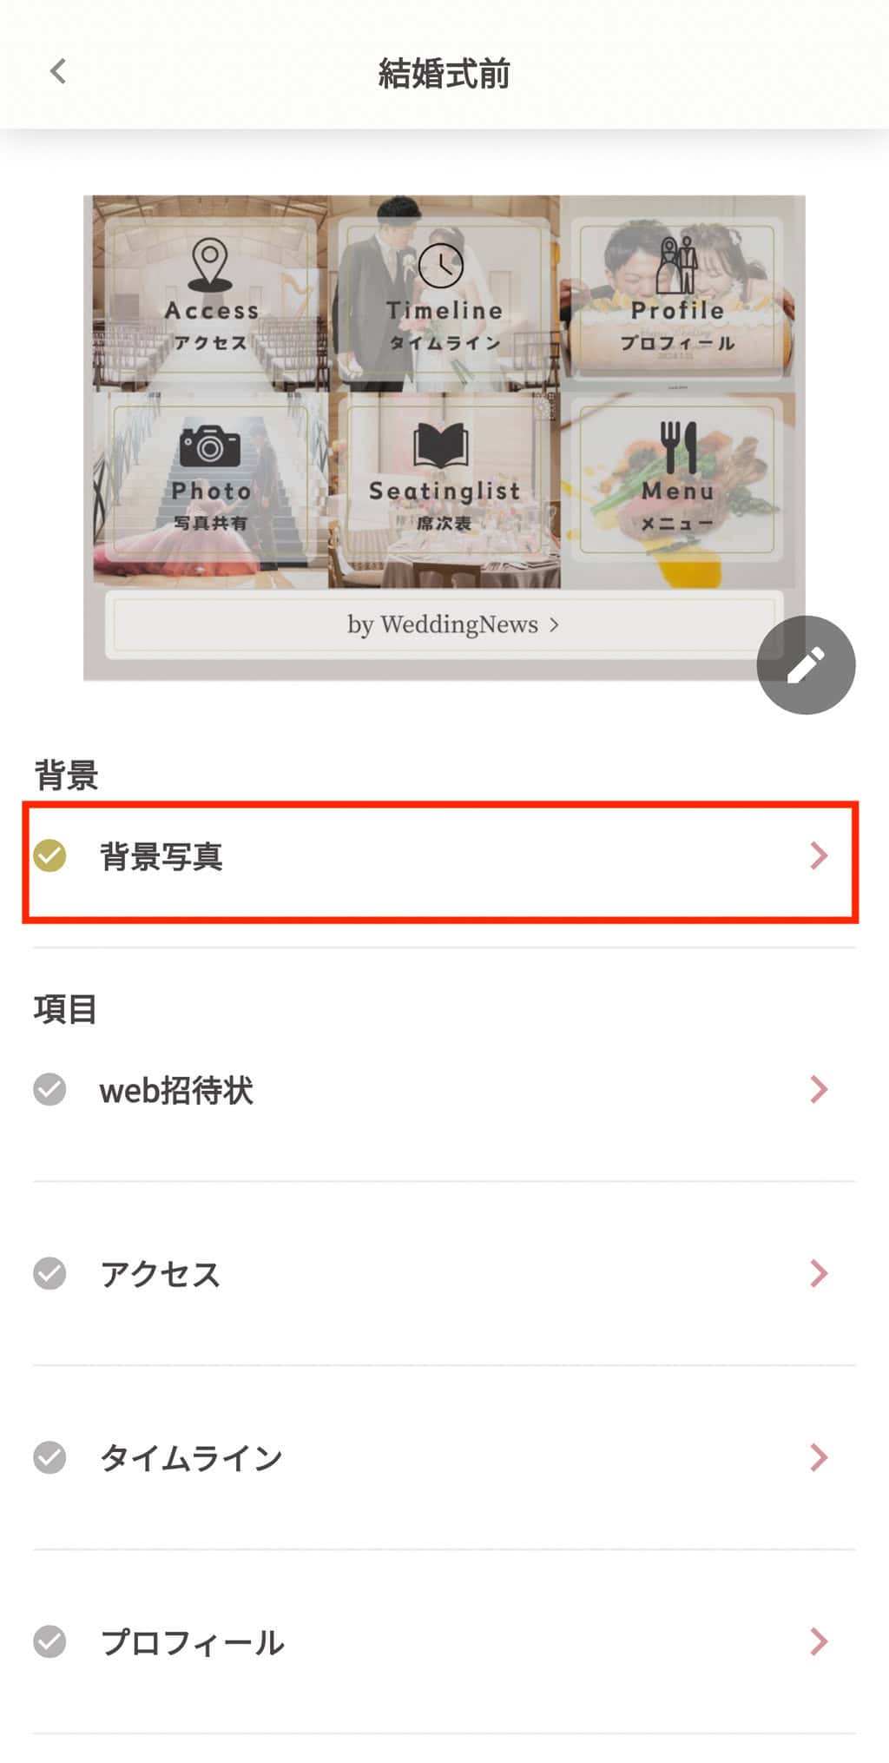This screenshot has height=1763, width=889.
Task: Expand プロフィール with its chevron
Action: click(819, 1641)
